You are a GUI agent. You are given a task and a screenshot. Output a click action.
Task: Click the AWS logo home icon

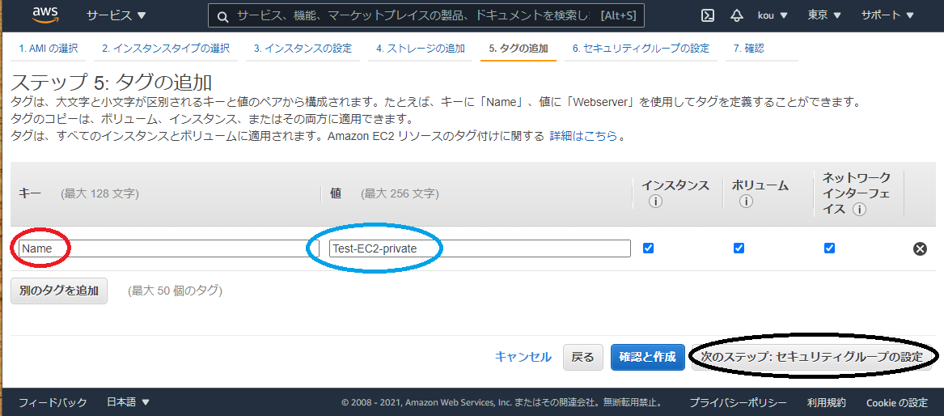[45, 15]
